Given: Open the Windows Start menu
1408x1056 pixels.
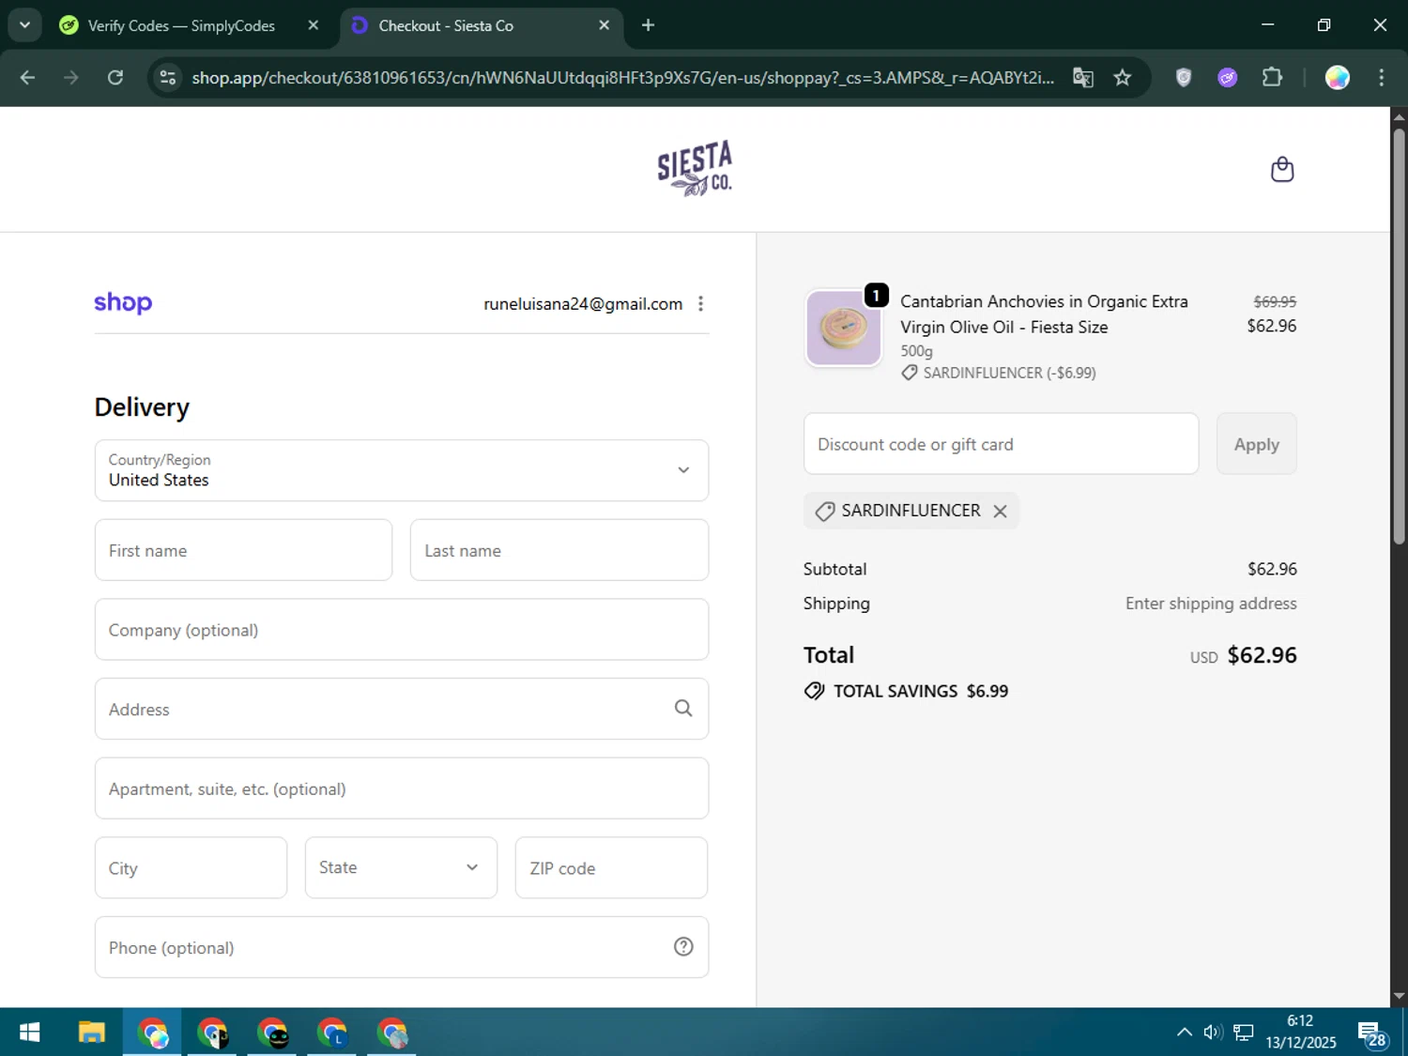Looking at the screenshot, I should (29, 1033).
